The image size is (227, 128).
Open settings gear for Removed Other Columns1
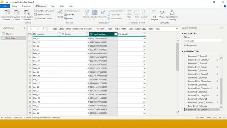(x=217, y=102)
